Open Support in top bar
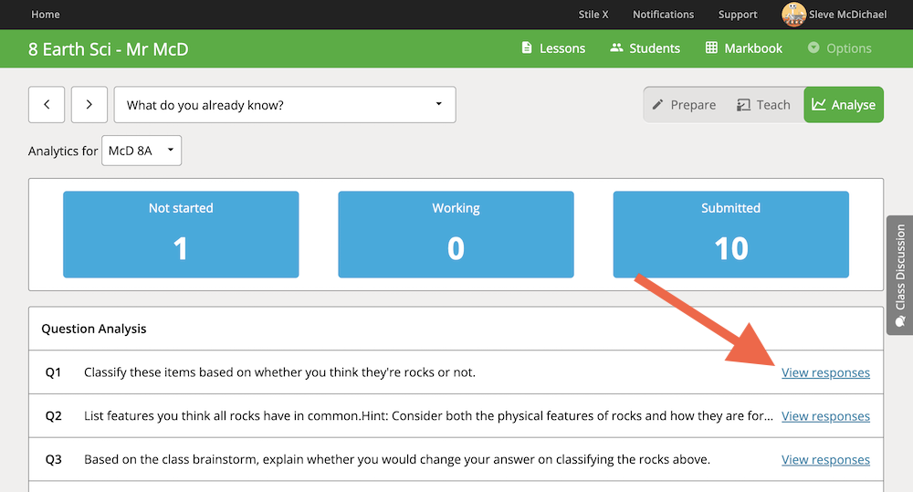 point(737,15)
